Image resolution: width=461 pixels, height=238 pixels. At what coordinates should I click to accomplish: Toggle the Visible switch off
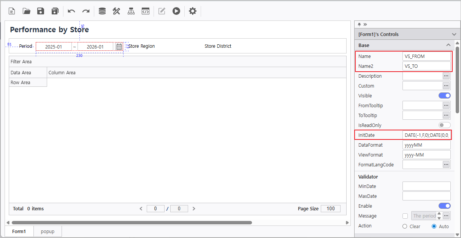pos(444,96)
